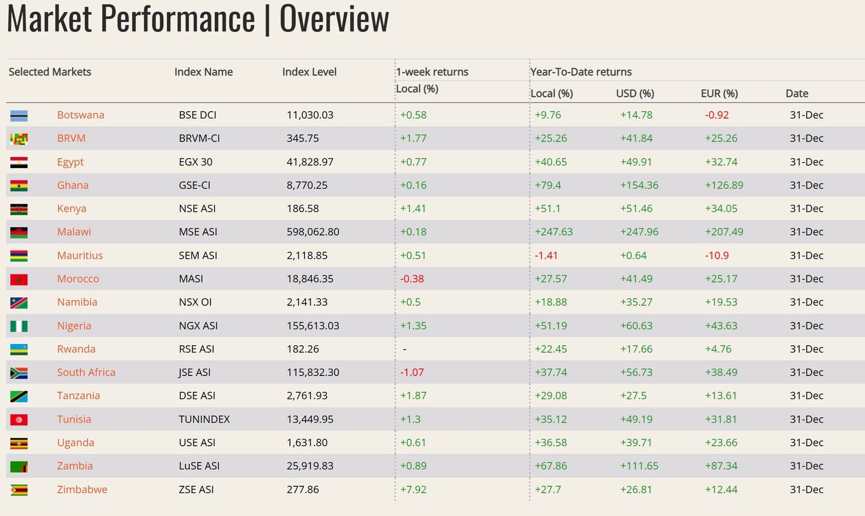Click the USD (%) column header

tap(635, 93)
